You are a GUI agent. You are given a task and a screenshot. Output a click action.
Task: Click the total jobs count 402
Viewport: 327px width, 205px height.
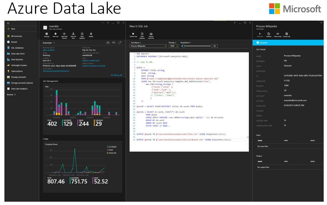click(x=52, y=124)
